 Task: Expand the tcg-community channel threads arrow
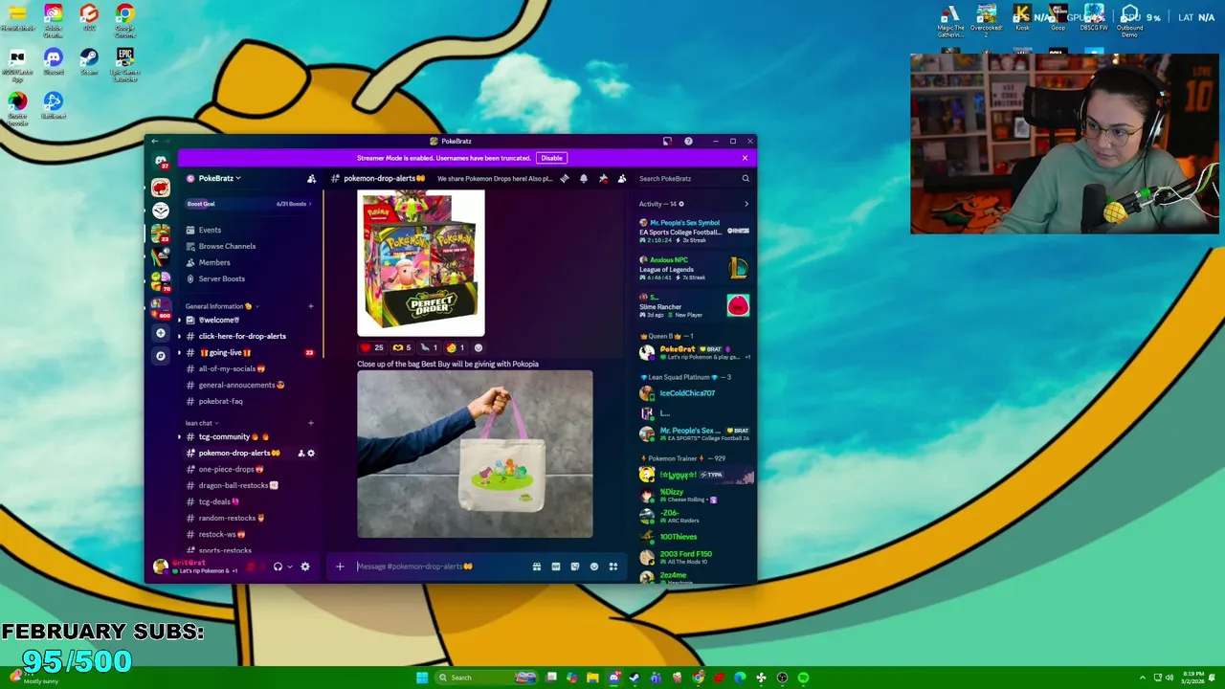(179, 436)
